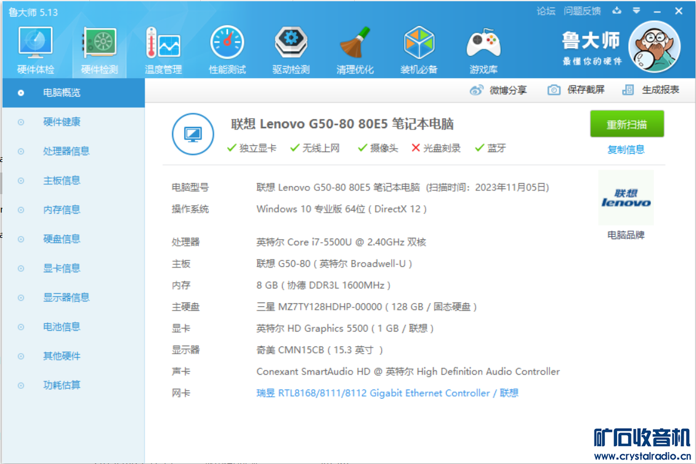Open the title bar dropdown menu arrow

pyautogui.click(x=636, y=10)
